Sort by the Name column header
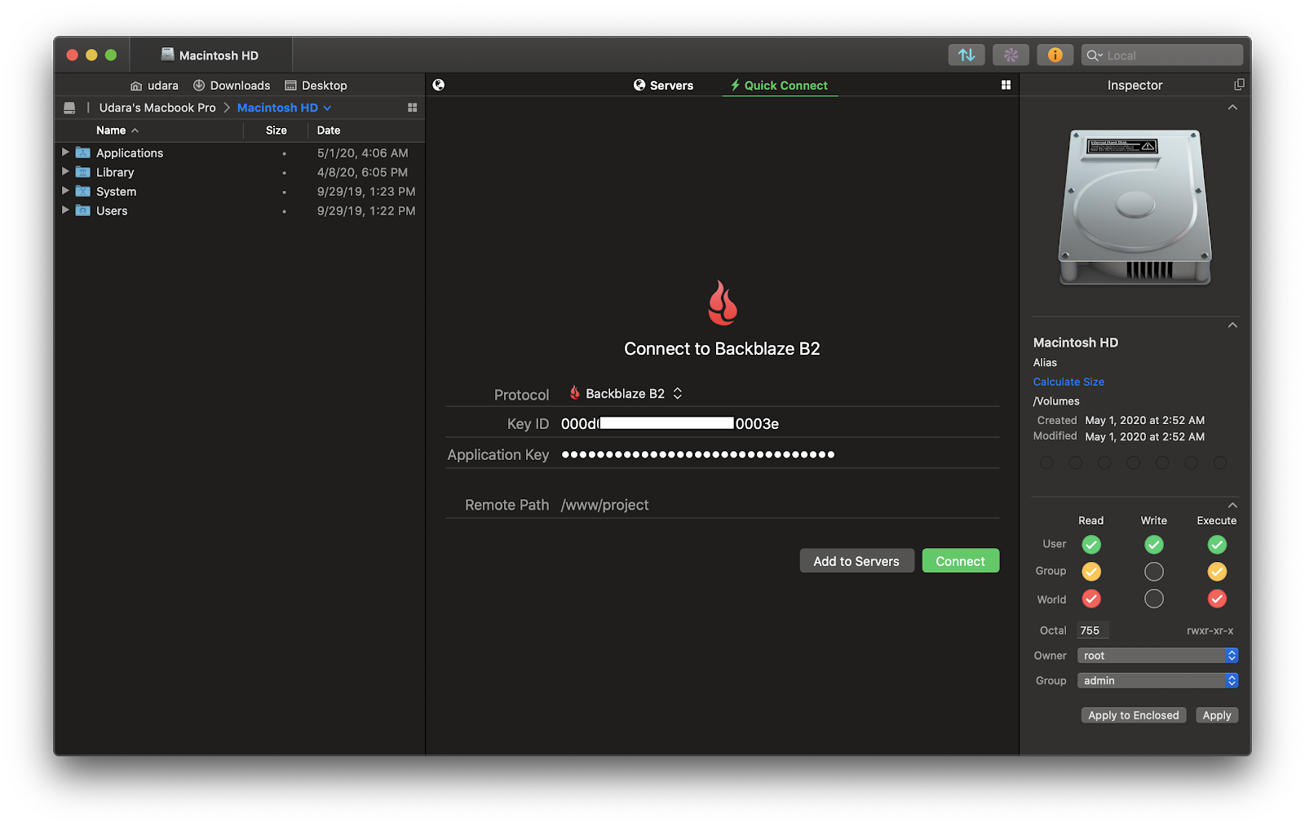Image resolution: width=1305 pixels, height=827 pixels. 117,130
